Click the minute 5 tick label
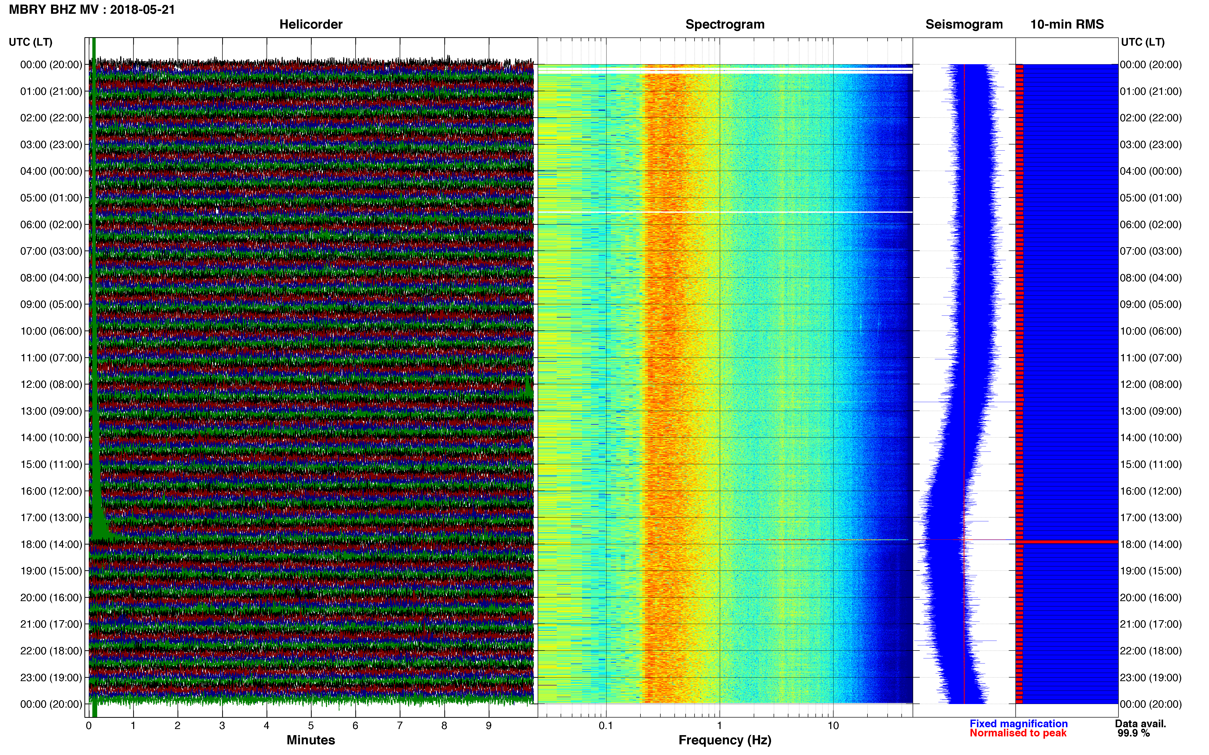The image size is (1209, 755). (x=311, y=725)
